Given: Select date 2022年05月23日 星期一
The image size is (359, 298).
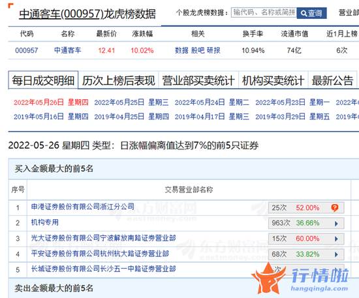Looking at the screenshot, I should [x=292, y=102].
